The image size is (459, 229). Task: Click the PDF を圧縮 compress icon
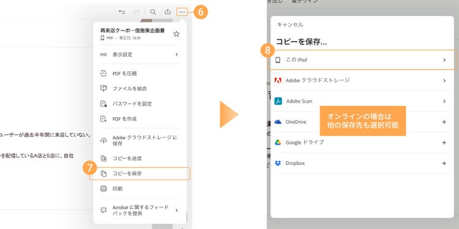tap(103, 73)
